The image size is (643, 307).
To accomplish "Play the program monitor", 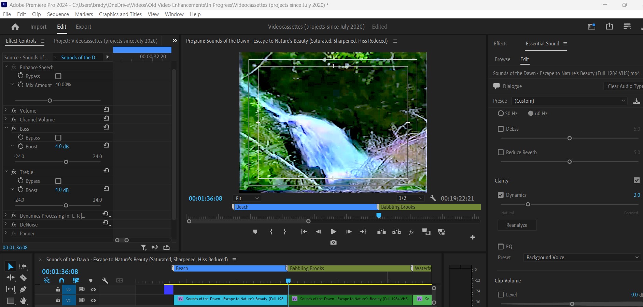I will click(334, 232).
